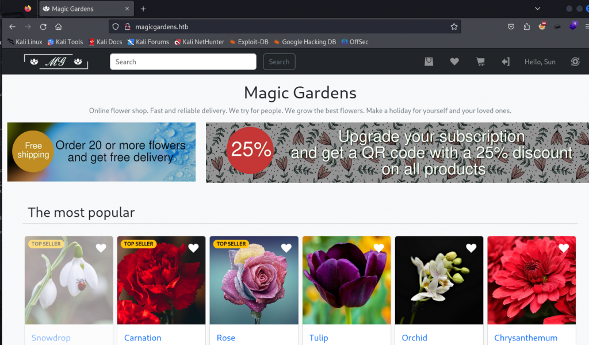This screenshot has width=589, height=345.
Task: Open the Orchid product link
Action: (414, 338)
